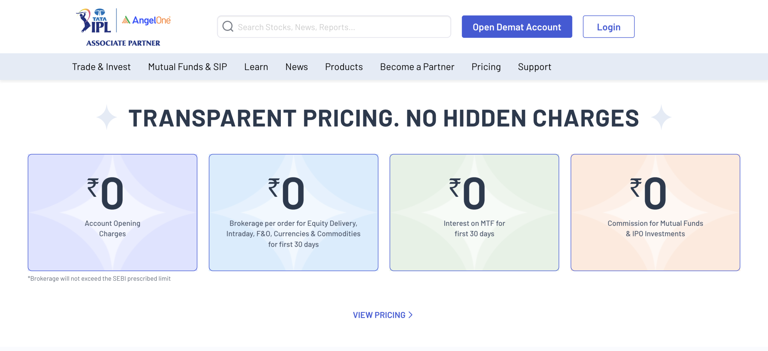Click the rupee zero on Mutual Funds commission card
The width and height of the screenshot is (768, 351).
(648, 193)
